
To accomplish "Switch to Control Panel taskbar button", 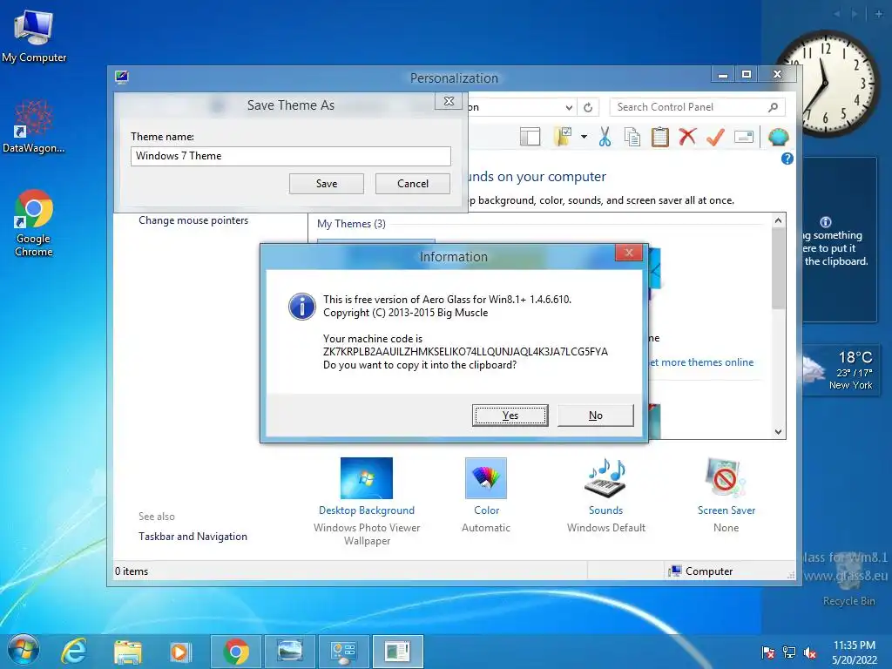I will pyautogui.click(x=343, y=652).
